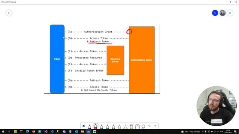
Task: Open the Windows Start menu
Action: (3, 131)
